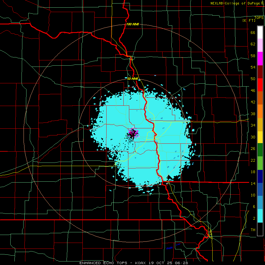
Task: Click the legend value 42
Action: tap(253, 102)
